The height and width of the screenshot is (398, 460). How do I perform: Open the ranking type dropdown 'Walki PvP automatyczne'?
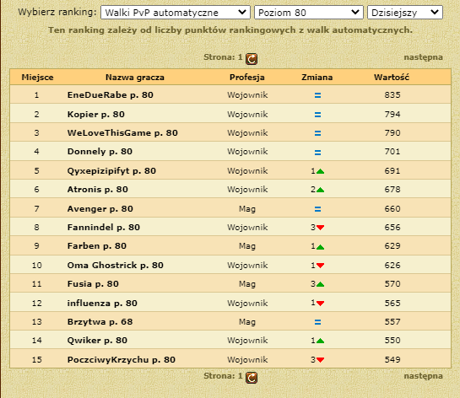(176, 13)
